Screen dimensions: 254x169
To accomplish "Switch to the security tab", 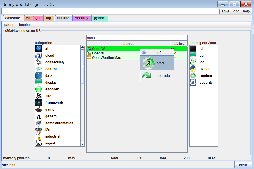I will [82, 18].
